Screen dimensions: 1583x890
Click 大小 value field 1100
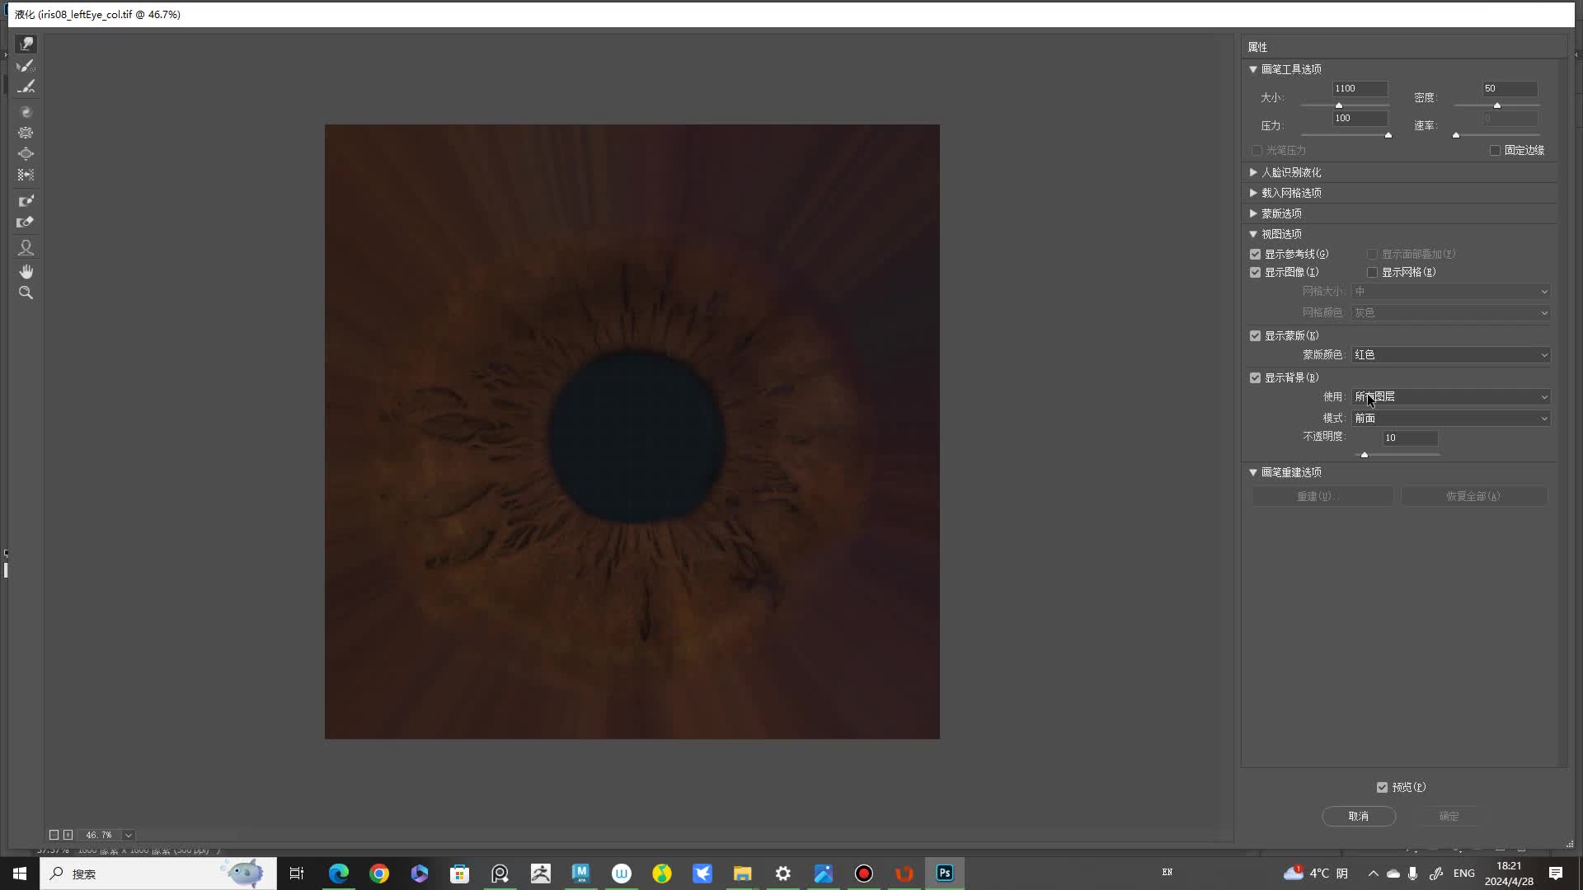tap(1360, 89)
